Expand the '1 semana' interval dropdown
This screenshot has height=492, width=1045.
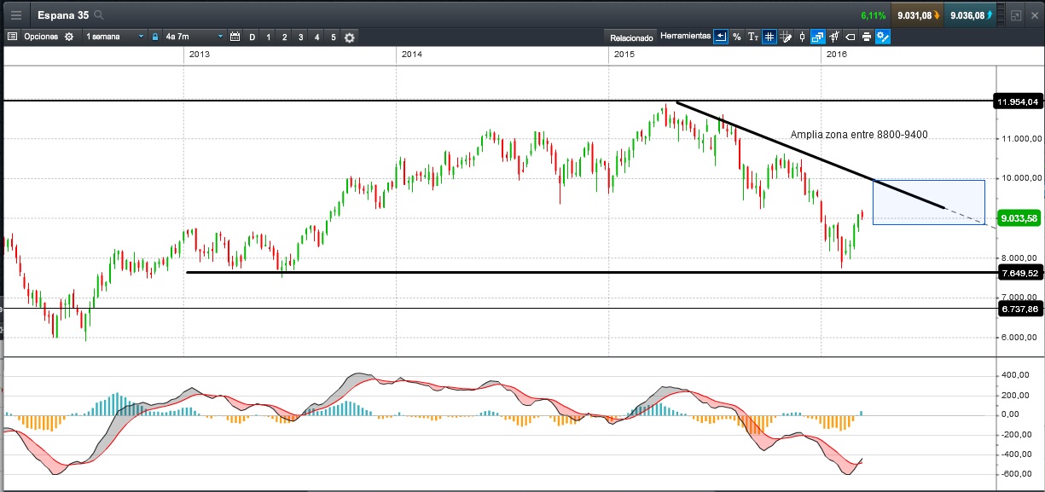pyautogui.click(x=142, y=37)
